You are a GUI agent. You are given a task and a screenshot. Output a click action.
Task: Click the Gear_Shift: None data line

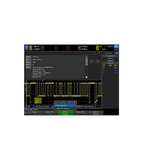38,69
